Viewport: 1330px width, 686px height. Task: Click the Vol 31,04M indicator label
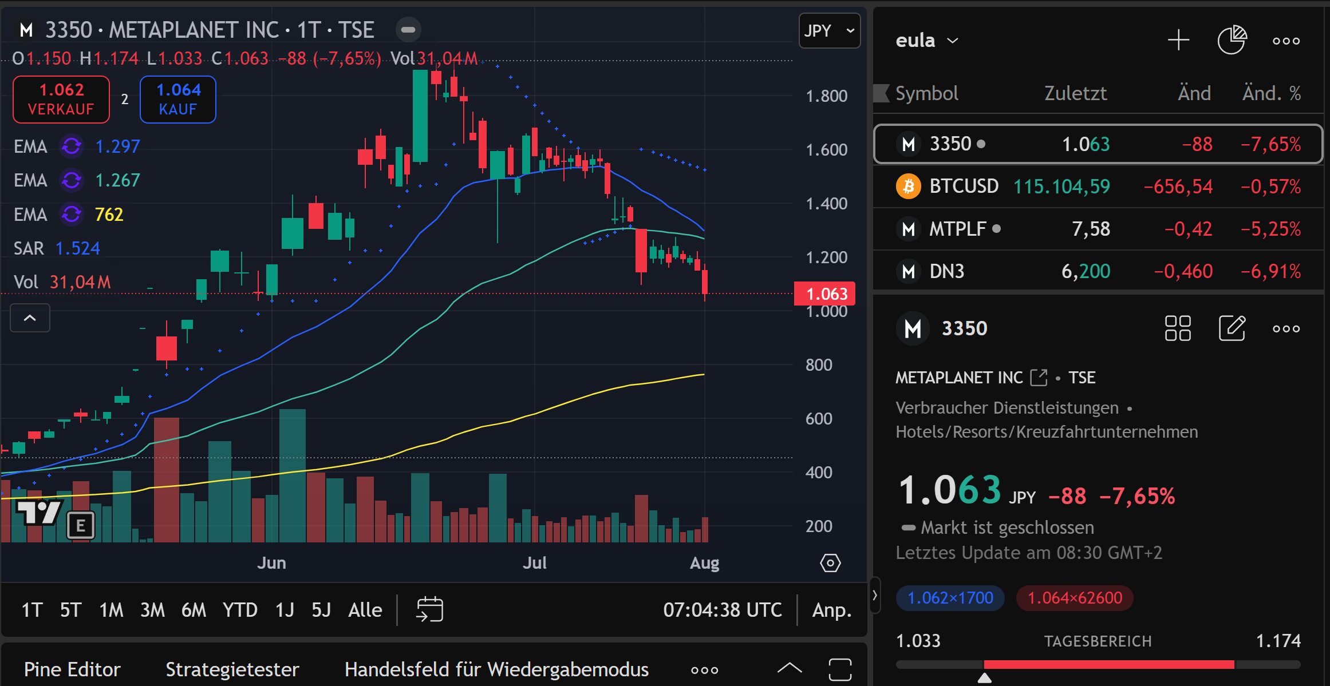[62, 282]
